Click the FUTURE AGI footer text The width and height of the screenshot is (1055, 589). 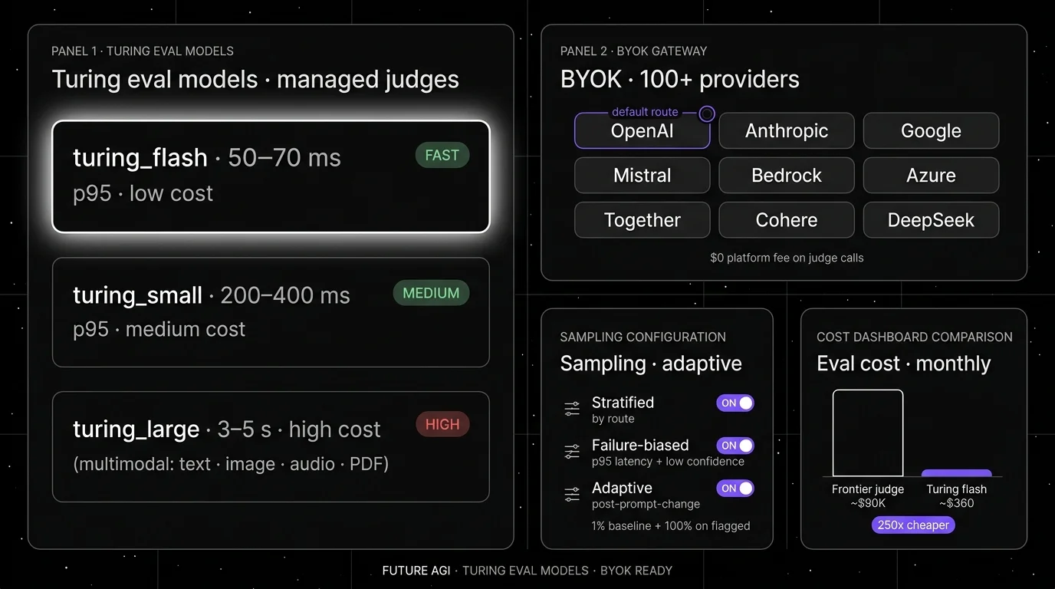(x=416, y=571)
